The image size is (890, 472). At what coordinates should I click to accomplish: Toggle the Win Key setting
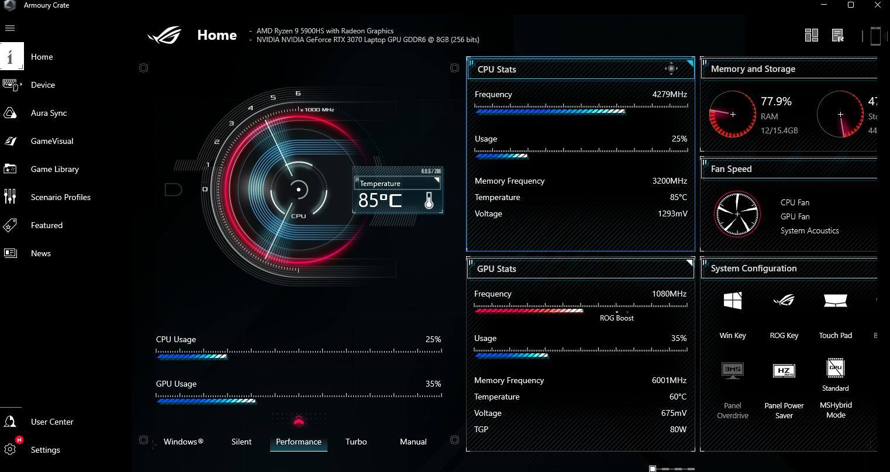[x=732, y=301]
